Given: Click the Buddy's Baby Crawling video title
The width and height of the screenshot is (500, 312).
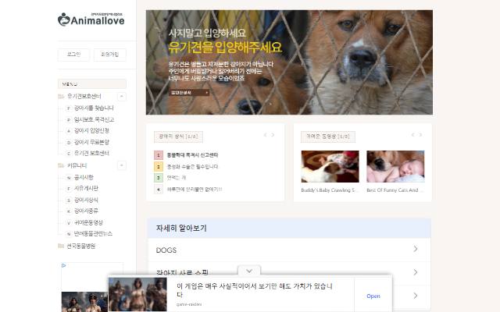Looking at the screenshot, I should [330, 190].
